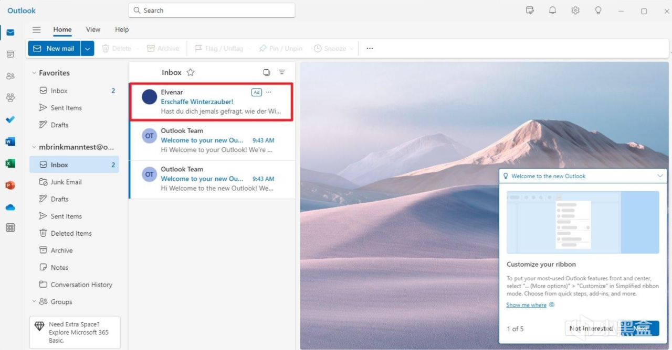The image size is (672, 350).
Task: Click Next in the tips panel
Action: (x=639, y=329)
